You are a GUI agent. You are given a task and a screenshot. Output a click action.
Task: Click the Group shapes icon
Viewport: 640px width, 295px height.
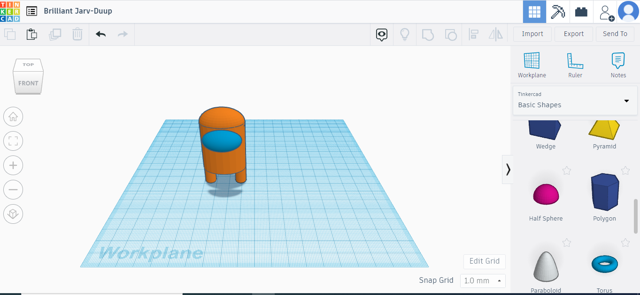(427, 34)
